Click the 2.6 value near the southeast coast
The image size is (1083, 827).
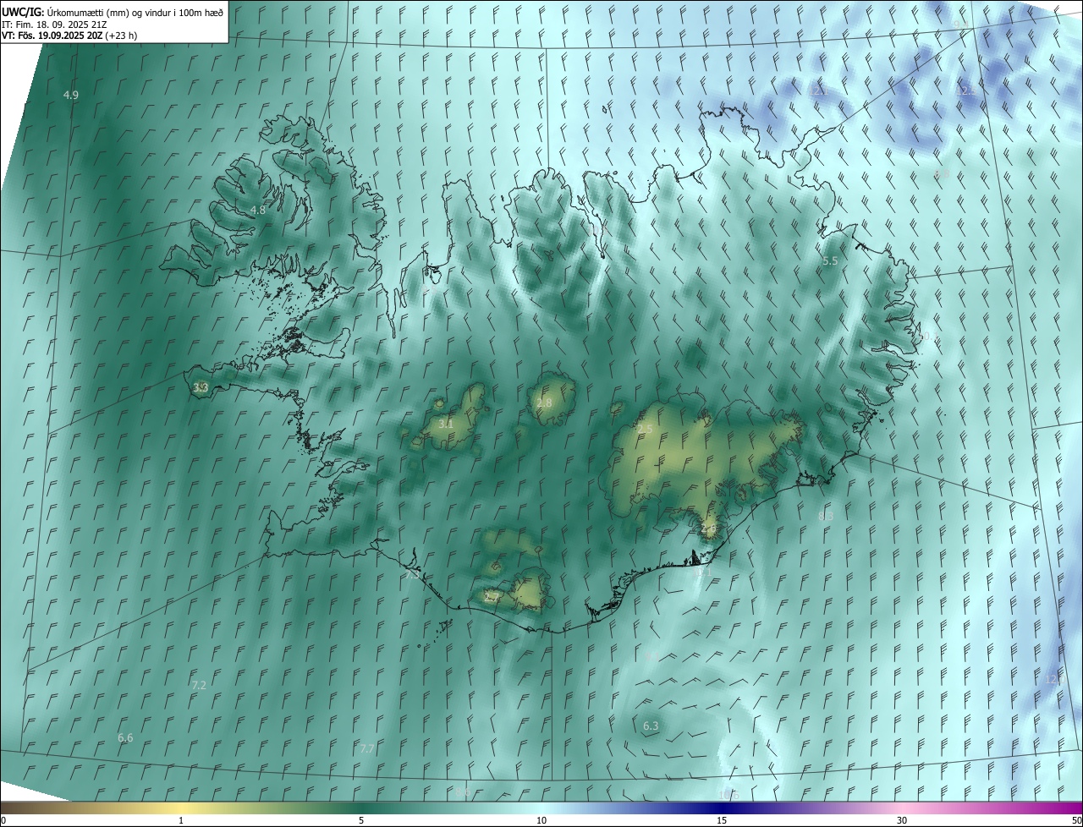point(708,529)
